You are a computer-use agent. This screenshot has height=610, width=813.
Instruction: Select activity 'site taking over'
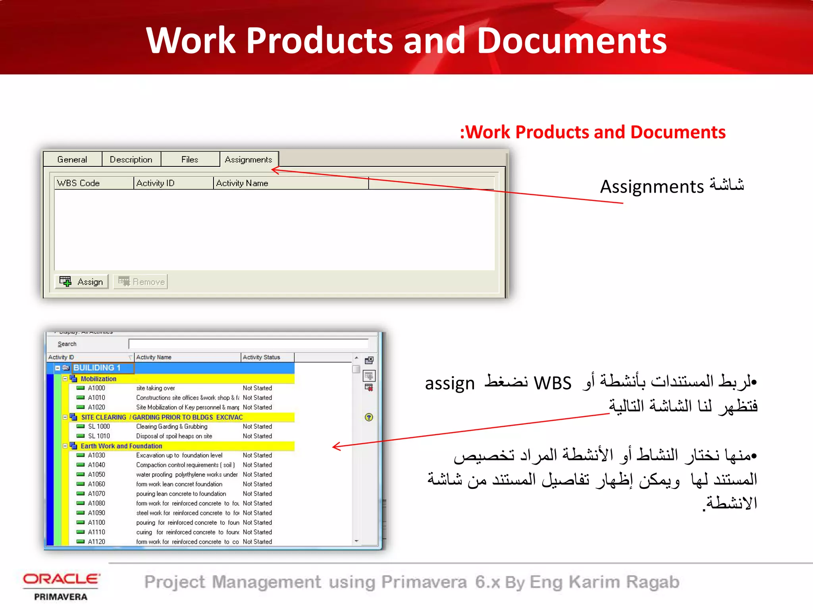156,388
